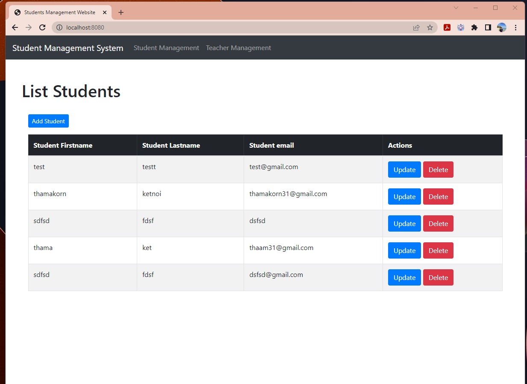
Task: Click the share page icon in address bar
Action: coord(416,27)
